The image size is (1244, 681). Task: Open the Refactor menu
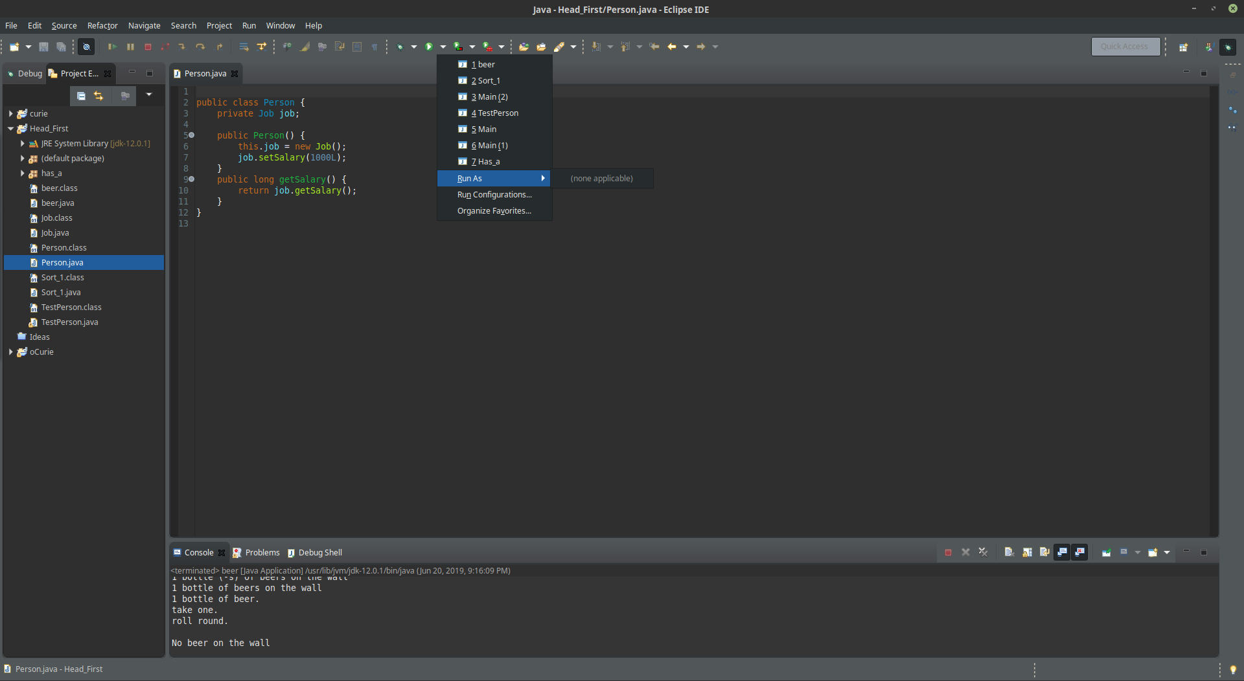click(x=102, y=26)
